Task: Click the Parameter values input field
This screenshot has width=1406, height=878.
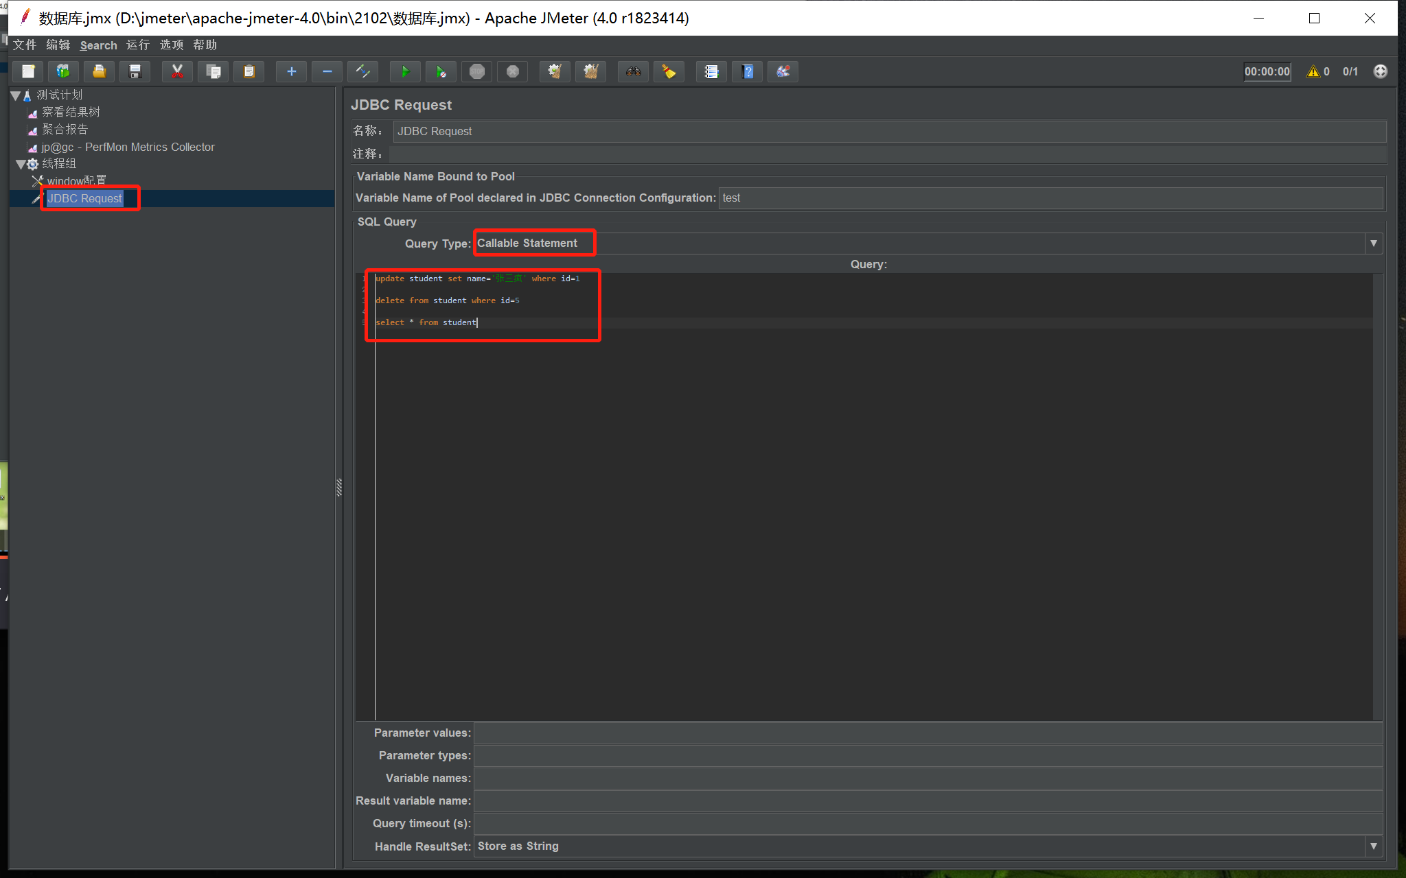Action: coord(927,733)
